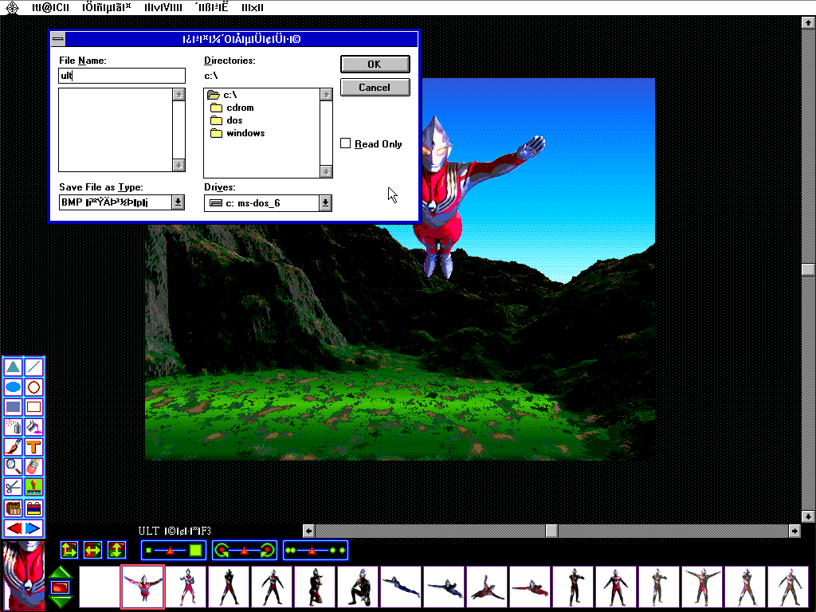Screen dimensions: 816x612
Task: Open the Drives dropdown list
Action: click(325, 203)
